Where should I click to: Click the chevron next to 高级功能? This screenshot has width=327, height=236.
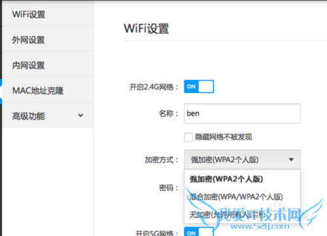[80, 115]
